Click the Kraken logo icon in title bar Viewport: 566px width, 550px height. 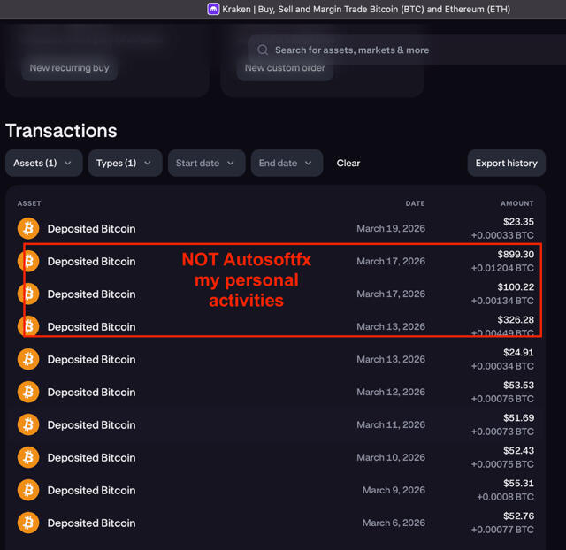[x=213, y=9]
